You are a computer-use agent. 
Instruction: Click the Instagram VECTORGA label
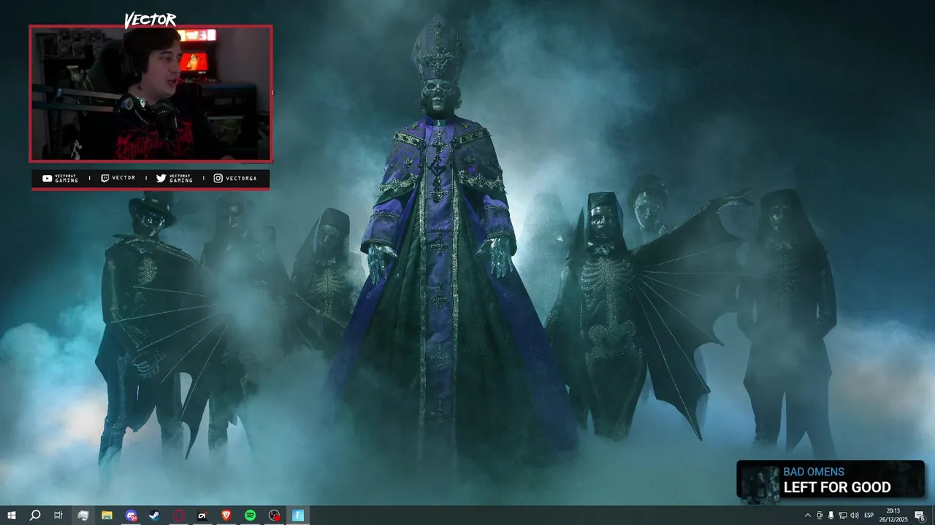(x=235, y=179)
